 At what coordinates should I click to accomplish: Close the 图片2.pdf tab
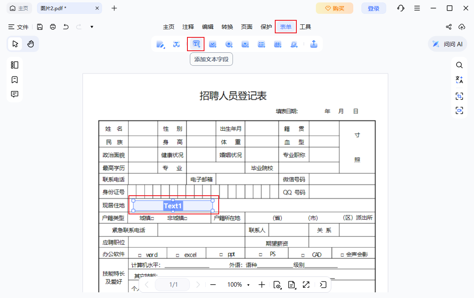tap(97, 8)
